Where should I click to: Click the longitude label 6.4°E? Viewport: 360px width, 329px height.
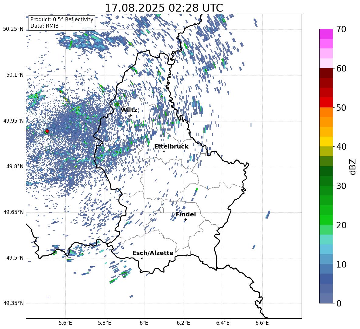point(223,323)
